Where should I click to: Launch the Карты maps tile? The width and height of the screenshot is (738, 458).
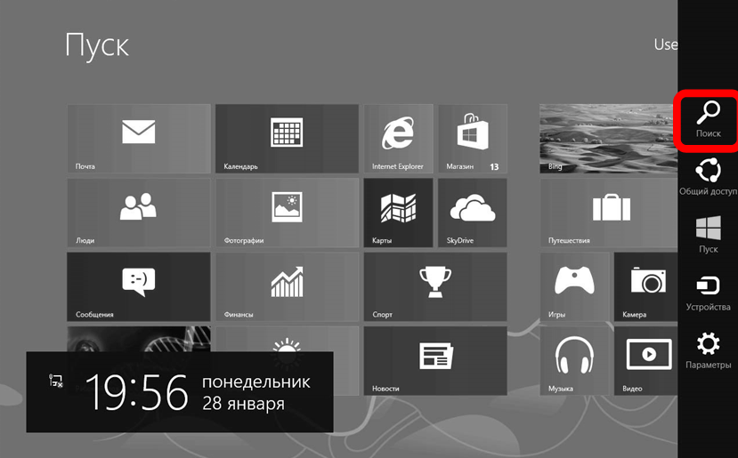pos(398,213)
